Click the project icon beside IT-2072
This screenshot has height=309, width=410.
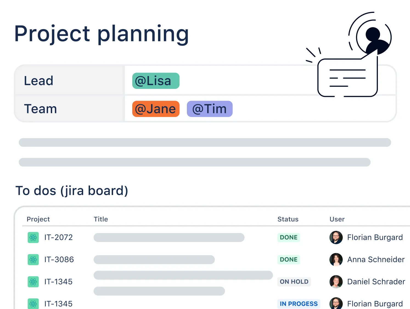tap(33, 237)
